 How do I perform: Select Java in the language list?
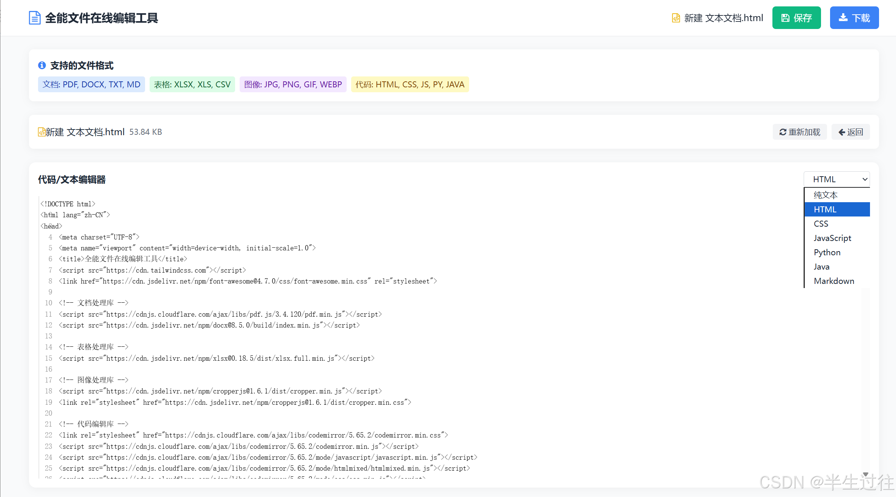coord(837,267)
